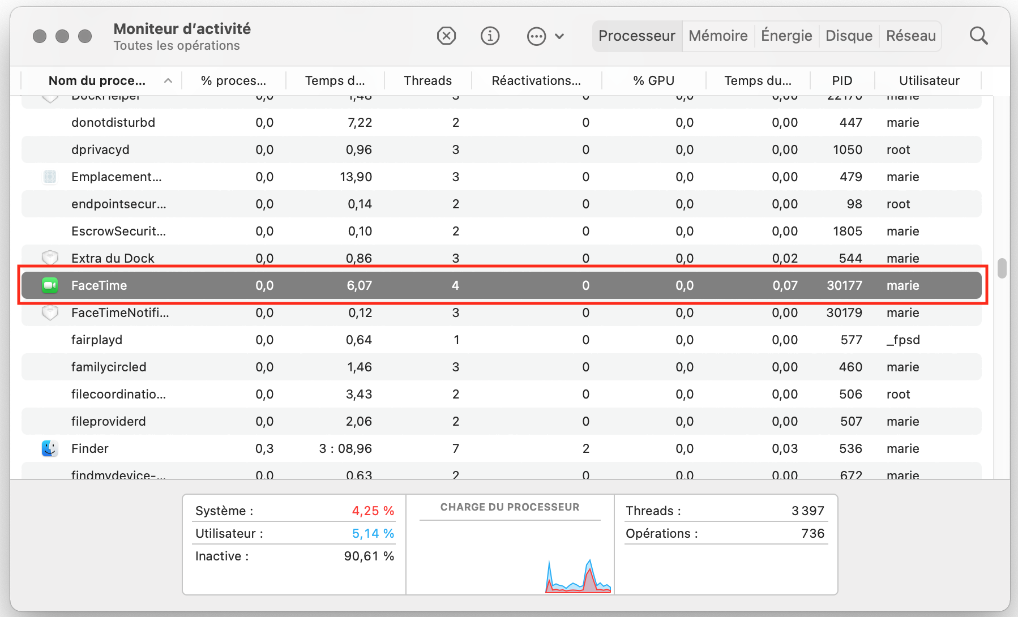This screenshot has width=1018, height=617.
Task: Switch to the Mémoire tab
Action: 718,36
